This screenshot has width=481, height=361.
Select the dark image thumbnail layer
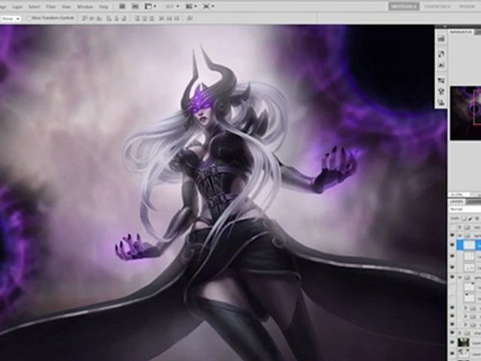(463, 342)
